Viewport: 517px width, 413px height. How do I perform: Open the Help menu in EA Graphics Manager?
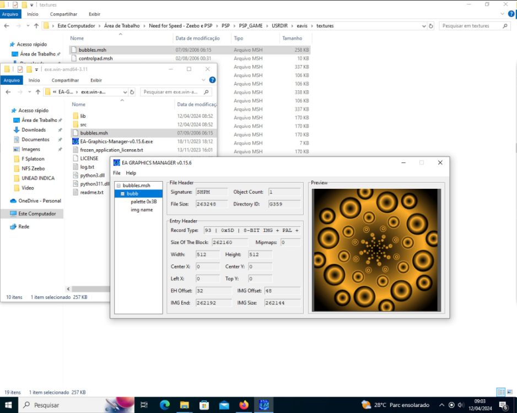point(131,173)
